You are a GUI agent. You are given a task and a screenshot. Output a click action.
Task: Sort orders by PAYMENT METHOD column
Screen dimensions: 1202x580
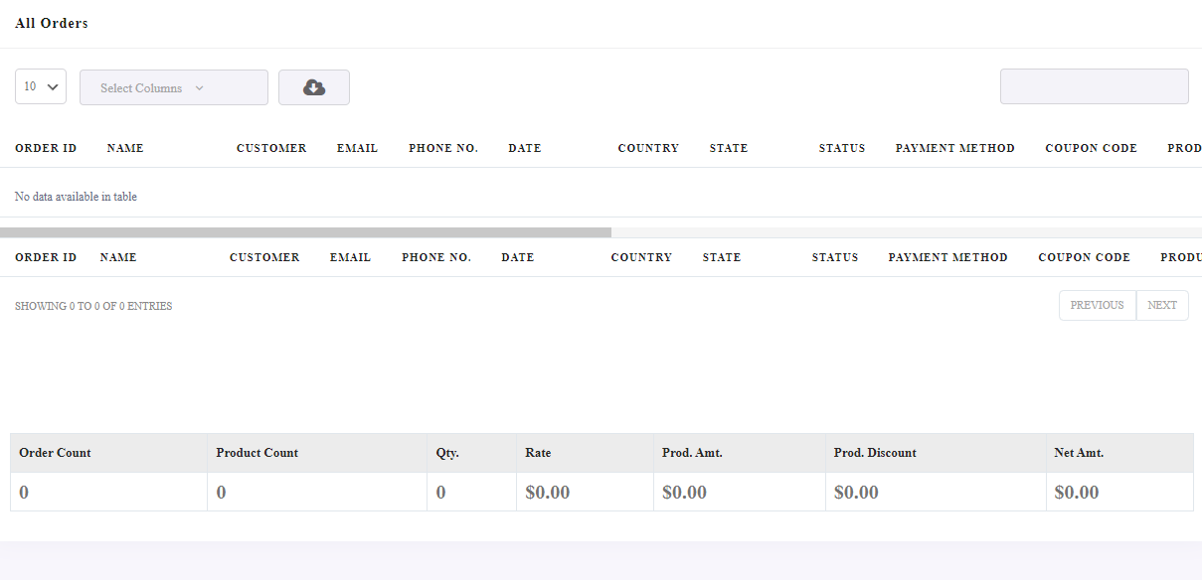coord(954,148)
